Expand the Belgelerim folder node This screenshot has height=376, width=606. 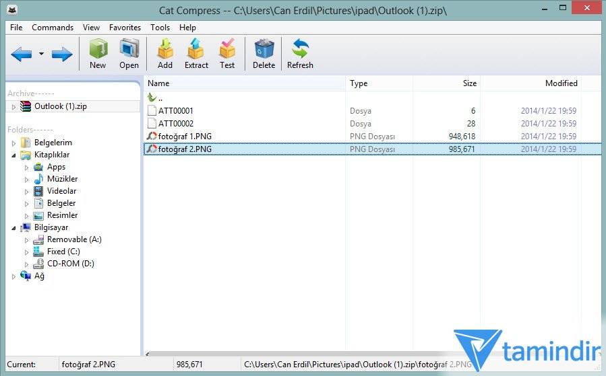(x=14, y=143)
